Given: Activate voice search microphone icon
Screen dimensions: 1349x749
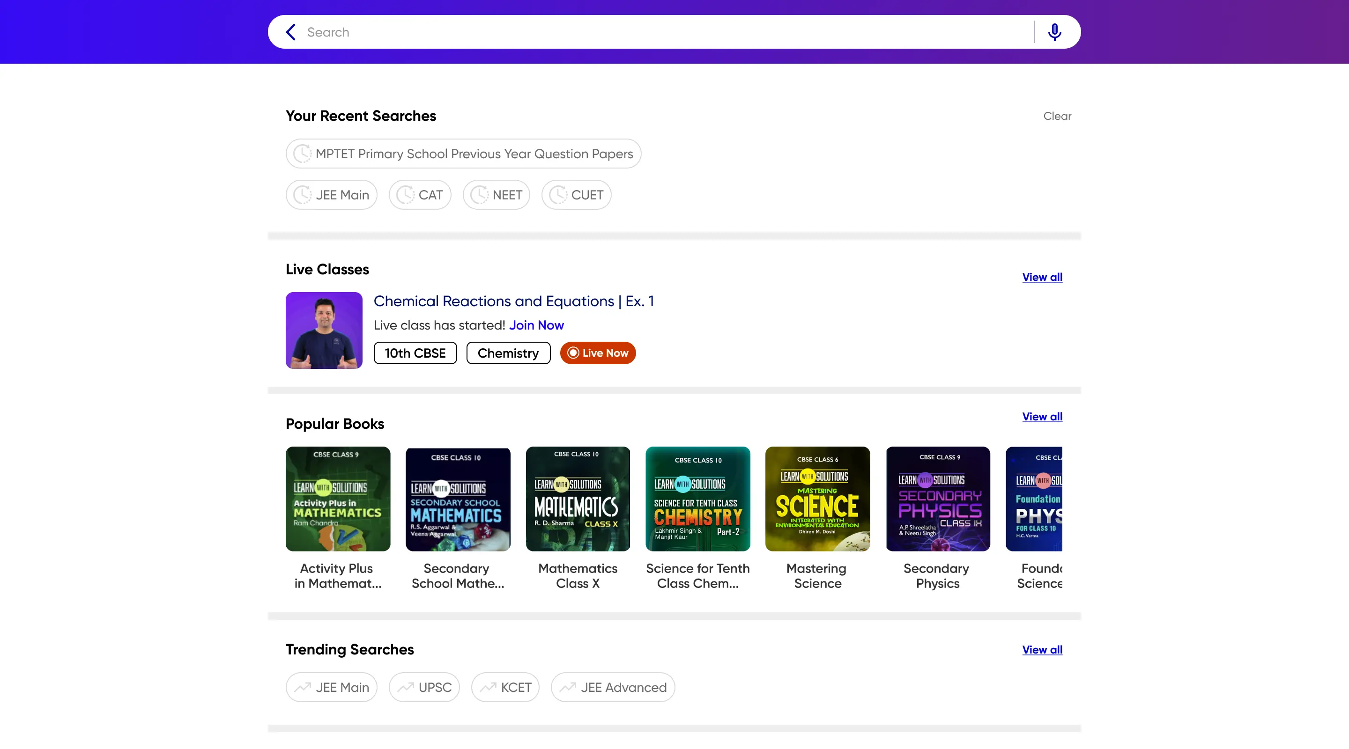Looking at the screenshot, I should click(x=1054, y=32).
